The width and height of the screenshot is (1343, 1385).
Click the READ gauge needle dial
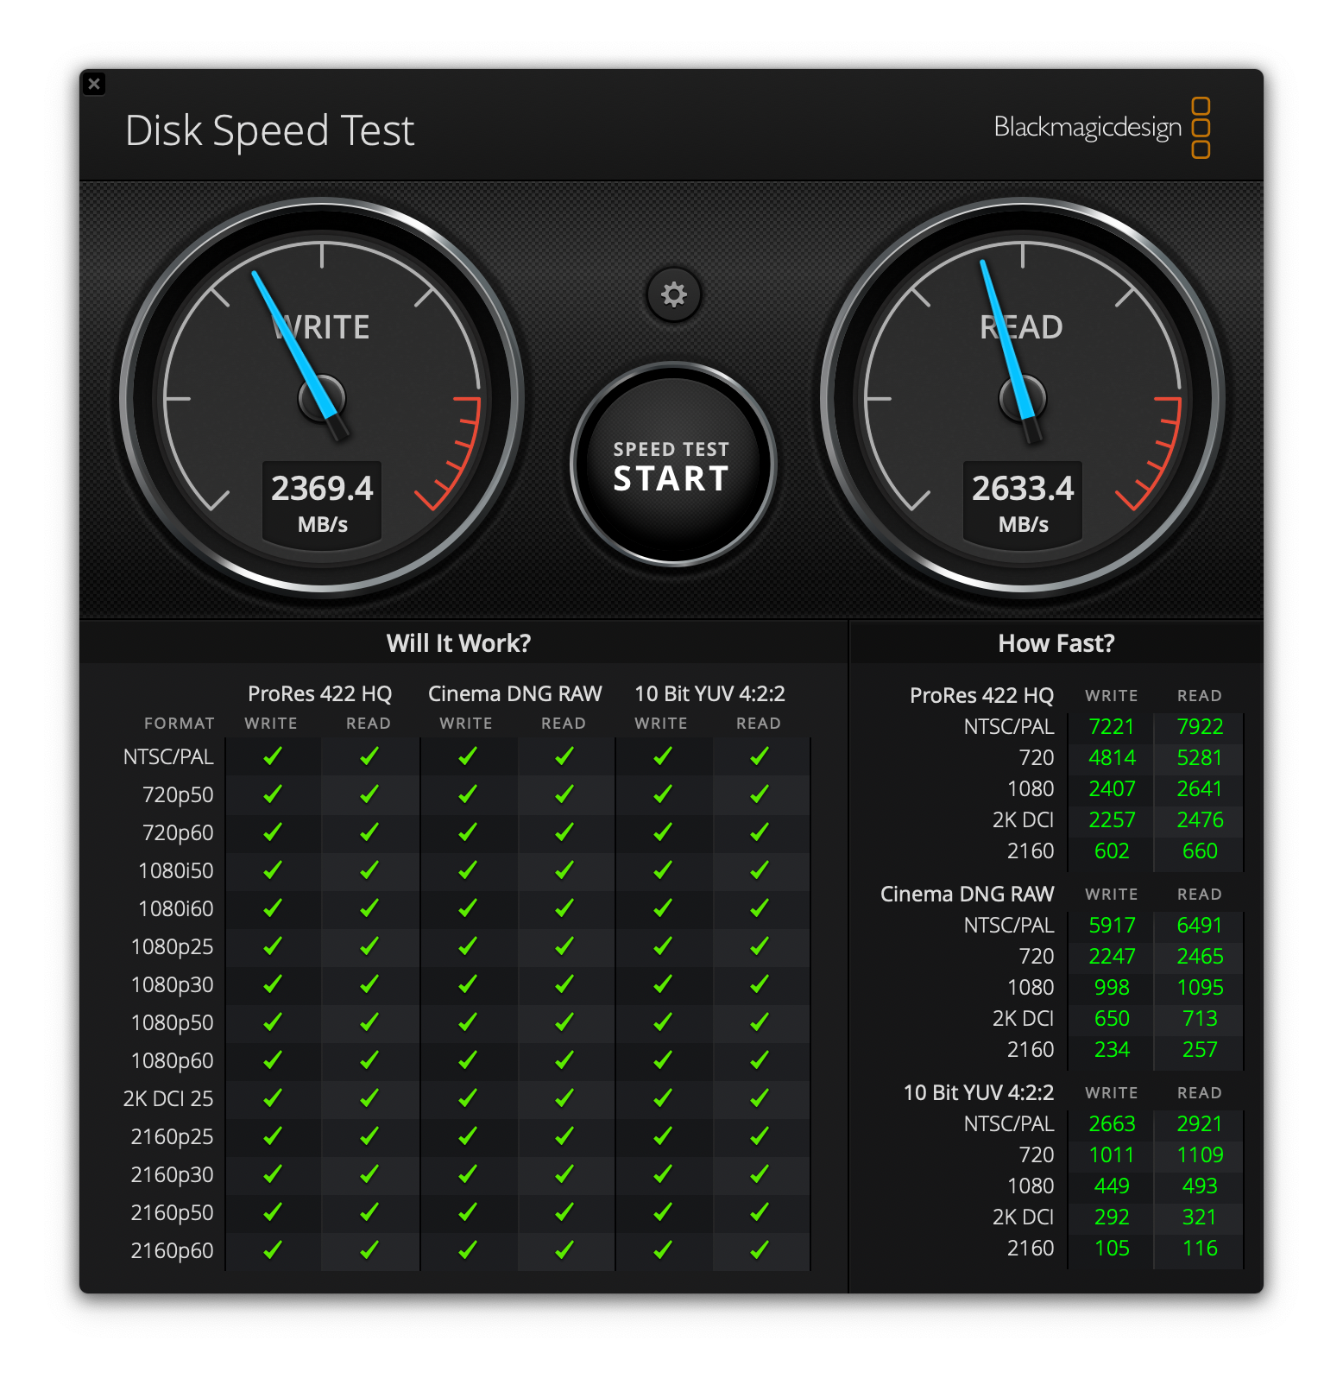[x=1023, y=398]
